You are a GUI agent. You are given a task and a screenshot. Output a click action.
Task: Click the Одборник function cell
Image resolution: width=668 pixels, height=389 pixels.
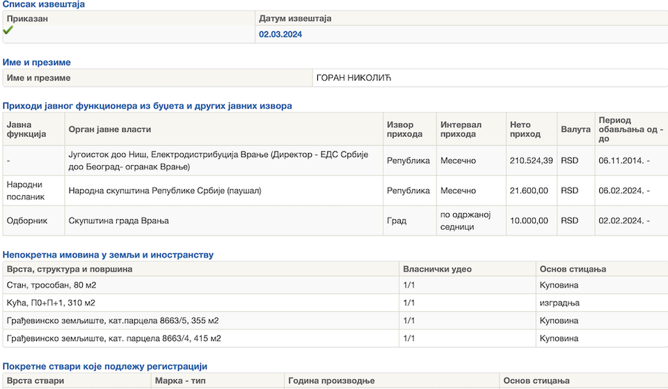[x=33, y=221]
